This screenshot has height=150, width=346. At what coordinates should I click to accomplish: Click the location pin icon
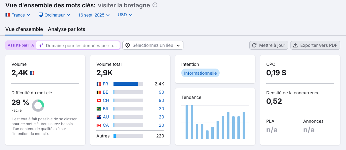tap(128, 45)
